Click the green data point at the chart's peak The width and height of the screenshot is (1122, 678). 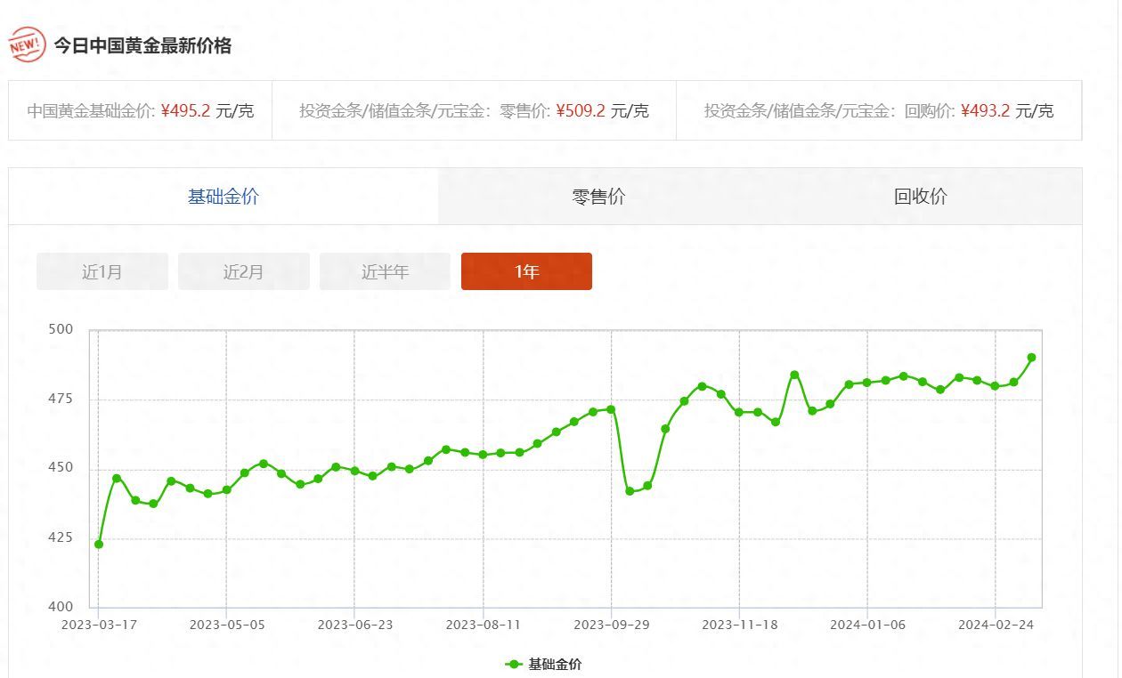(x=1033, y=356)
